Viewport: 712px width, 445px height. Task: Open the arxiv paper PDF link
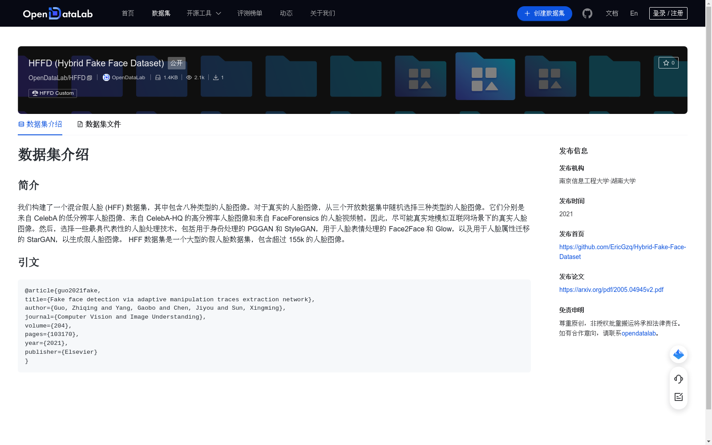click(611, 290)
